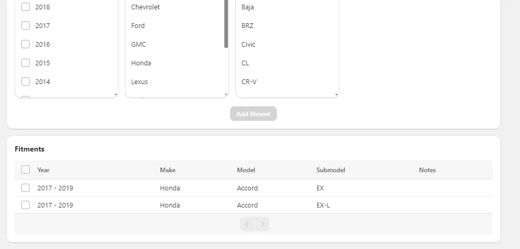Select all fitments with header checkbox

click(x=26, y=170)
